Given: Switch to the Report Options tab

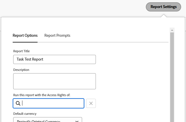Looking at the screenshot, I should pyautogui.click(x=25, y=36).
